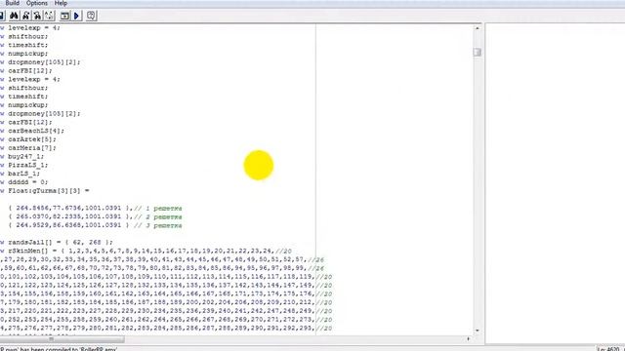Open the Build menu
625x351 pixels.
(x=12, y=3)
